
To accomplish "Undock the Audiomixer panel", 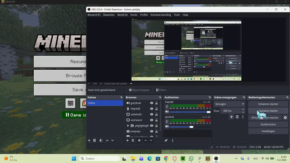I will click(x=210, y=97).
